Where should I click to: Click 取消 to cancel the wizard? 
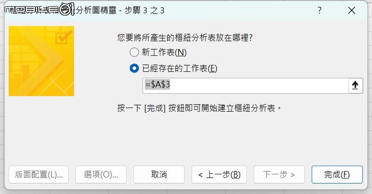159,174
